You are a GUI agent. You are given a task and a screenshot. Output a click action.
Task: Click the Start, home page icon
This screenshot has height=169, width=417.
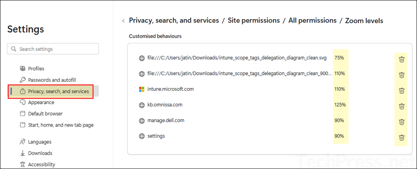pyautogui.click(x=23, y=125)
